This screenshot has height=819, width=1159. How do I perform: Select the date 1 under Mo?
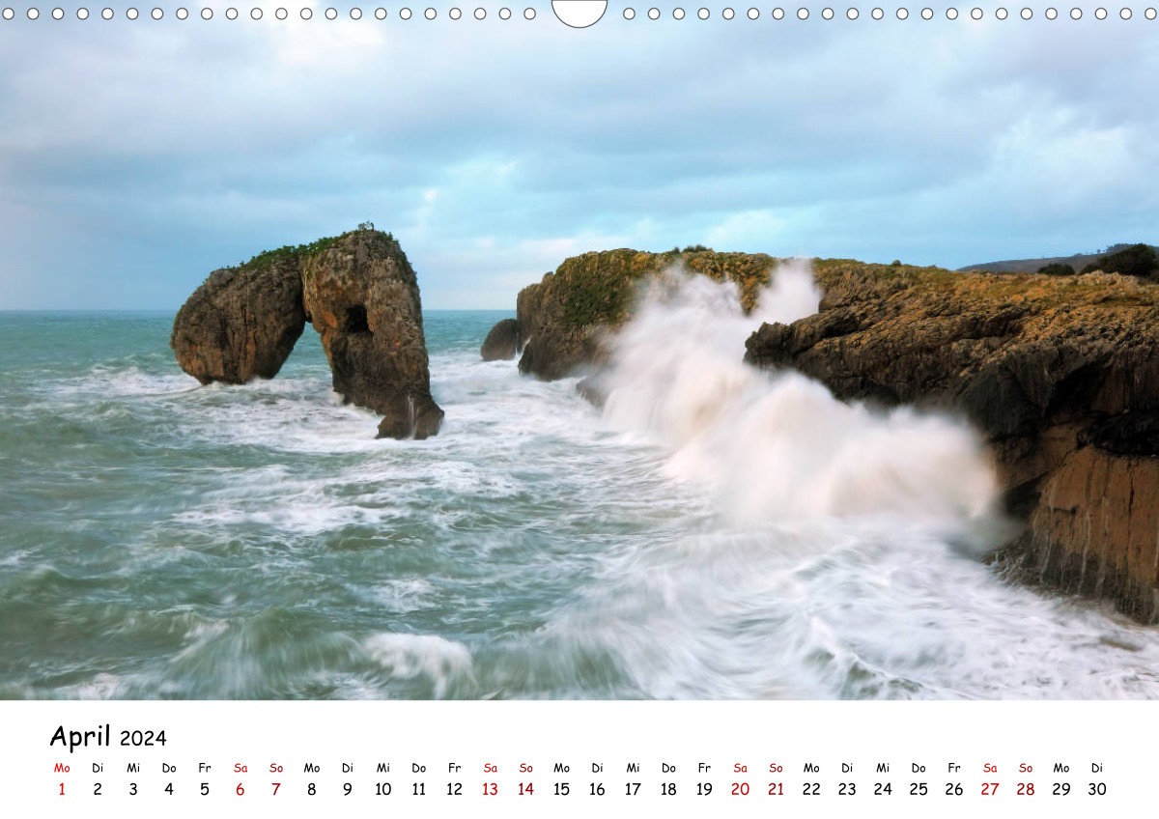(62, 789)
